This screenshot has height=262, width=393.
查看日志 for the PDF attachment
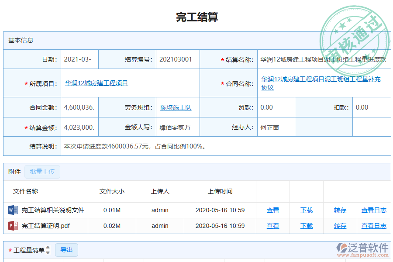tap(374, 226)
